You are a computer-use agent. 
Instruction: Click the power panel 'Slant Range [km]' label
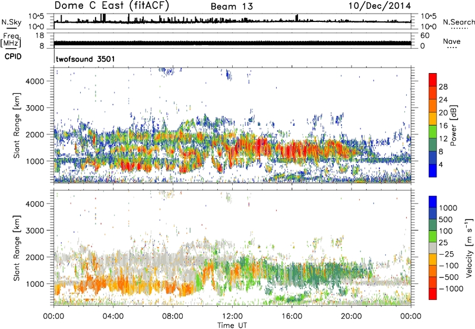[17, 125]
